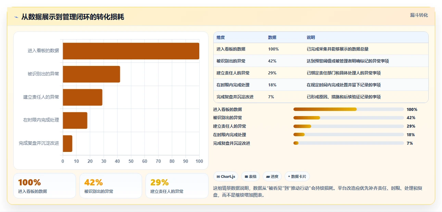The height and width of the screenshot is (212, 442).
Task: Select the Chart.js tag chip
Action: pyautogui.click(x=226, y=176)
